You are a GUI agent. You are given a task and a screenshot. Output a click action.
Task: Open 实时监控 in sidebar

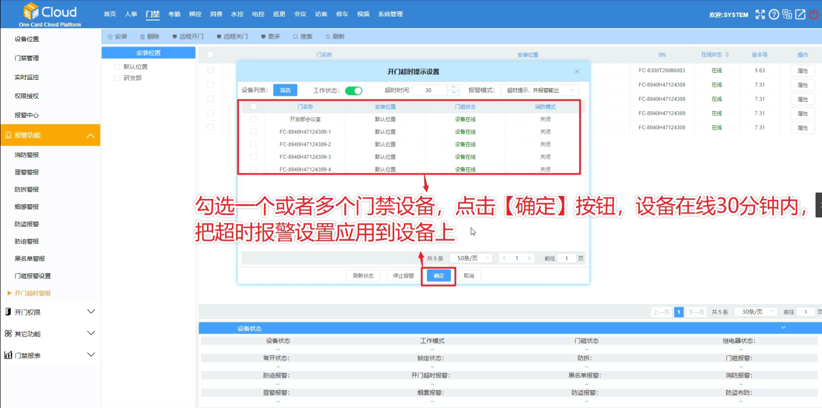click(x=27, y=77)
